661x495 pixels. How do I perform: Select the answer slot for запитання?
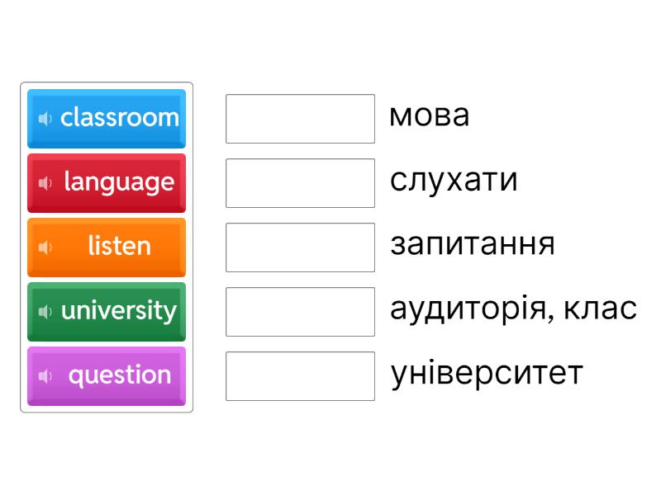300,247
